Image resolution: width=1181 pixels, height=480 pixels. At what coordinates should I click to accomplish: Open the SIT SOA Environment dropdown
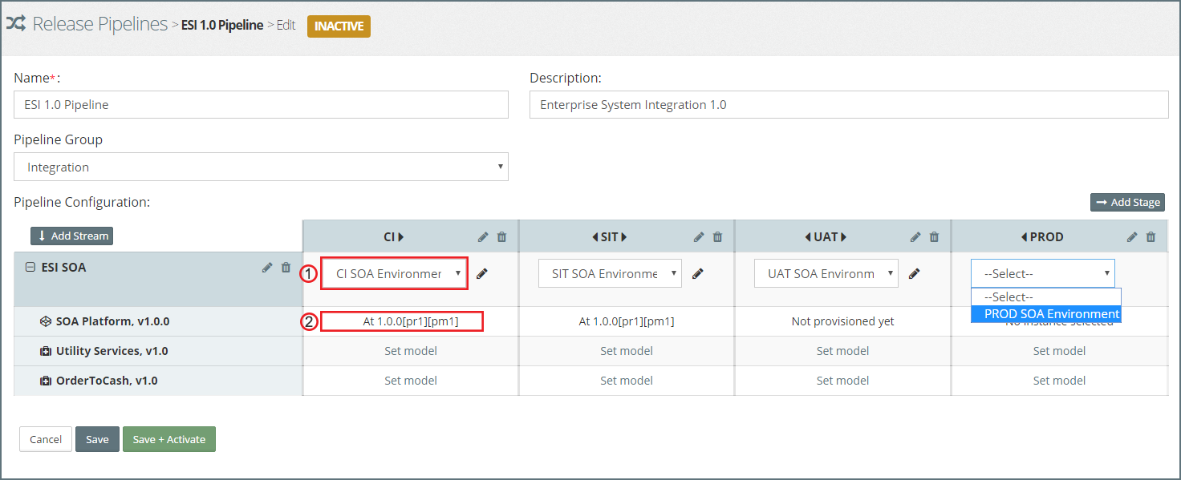coord(610,273)
